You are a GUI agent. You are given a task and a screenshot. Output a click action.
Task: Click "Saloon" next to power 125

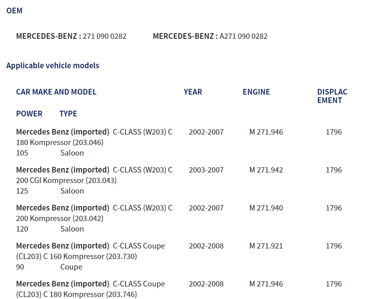tap(72, 191)
